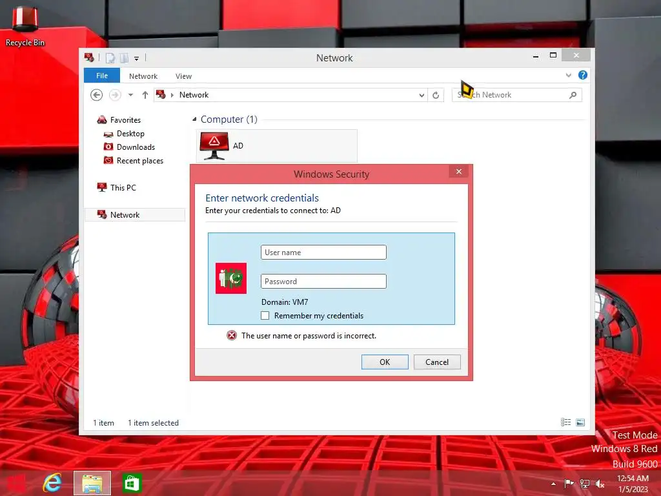Click the network tray icon
Screen dimensions: 661x496
point(585,484)
